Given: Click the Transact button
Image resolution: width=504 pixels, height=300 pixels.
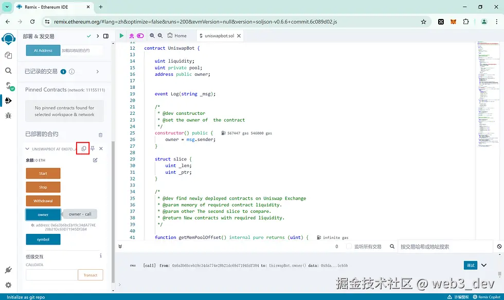Looking at the screenshot, I should click(x=91, y=275).
